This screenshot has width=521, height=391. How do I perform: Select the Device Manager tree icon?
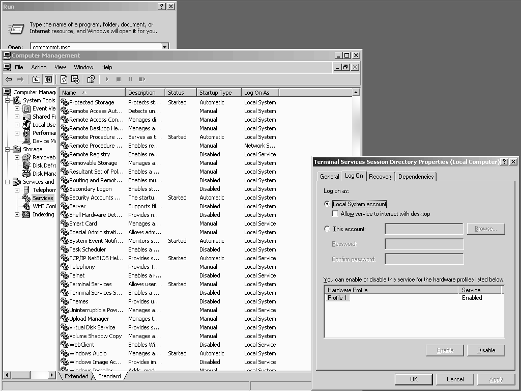[x=26, y=142]
